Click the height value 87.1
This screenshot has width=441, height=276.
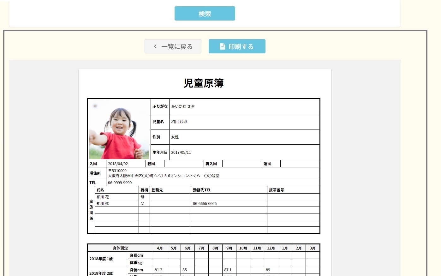(x=228, y=270)
